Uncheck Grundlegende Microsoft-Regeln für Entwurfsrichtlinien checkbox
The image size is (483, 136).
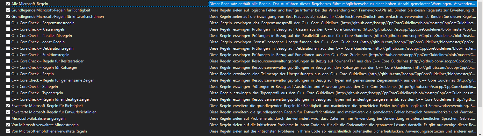(8, 16)
